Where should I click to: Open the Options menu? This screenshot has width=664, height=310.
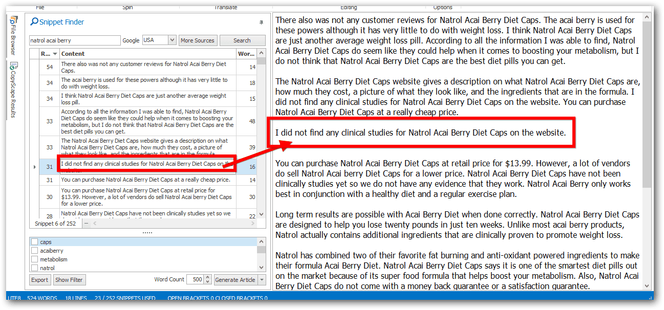[x=443, y=7]
